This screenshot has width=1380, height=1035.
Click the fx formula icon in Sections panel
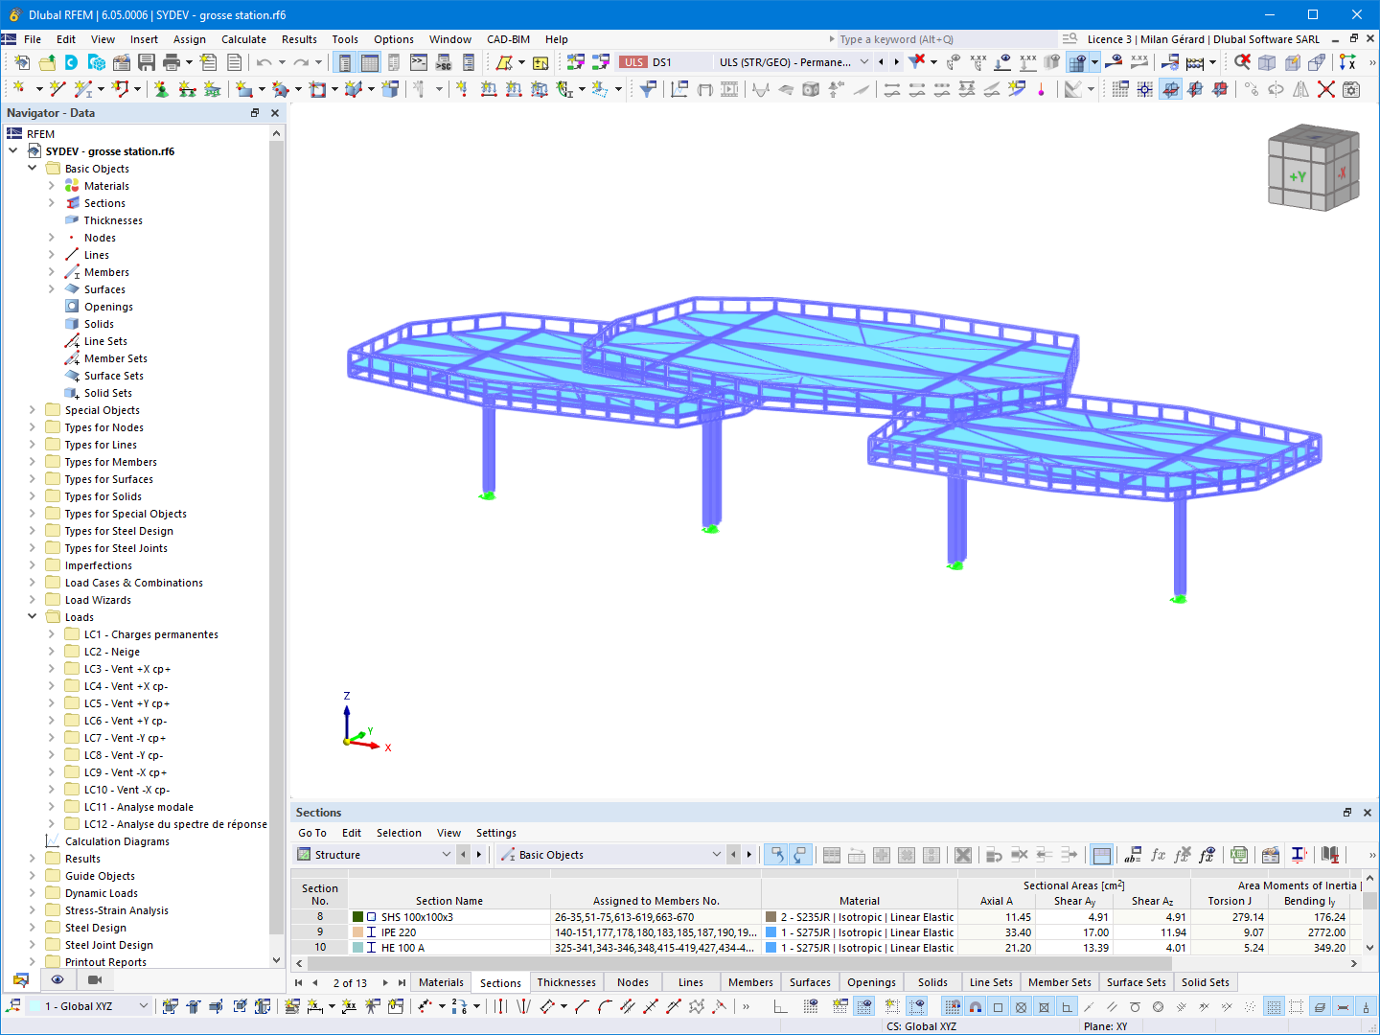click(1158, 855)
